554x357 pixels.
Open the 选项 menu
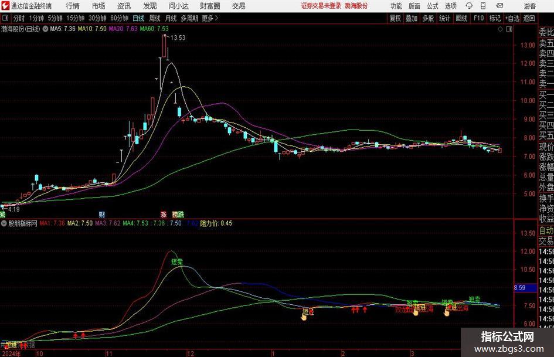450,6
